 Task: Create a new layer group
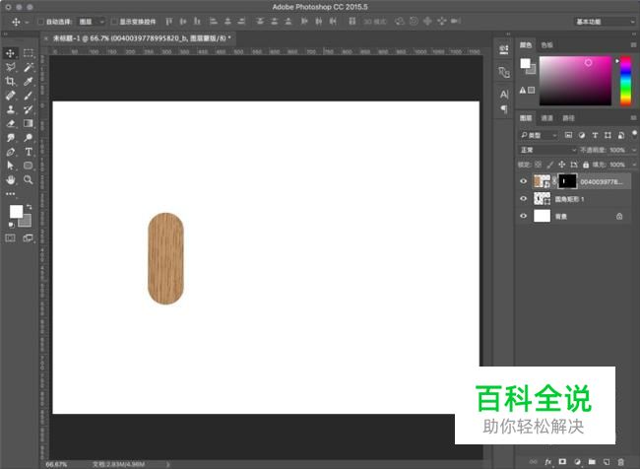tap(592, 462)
